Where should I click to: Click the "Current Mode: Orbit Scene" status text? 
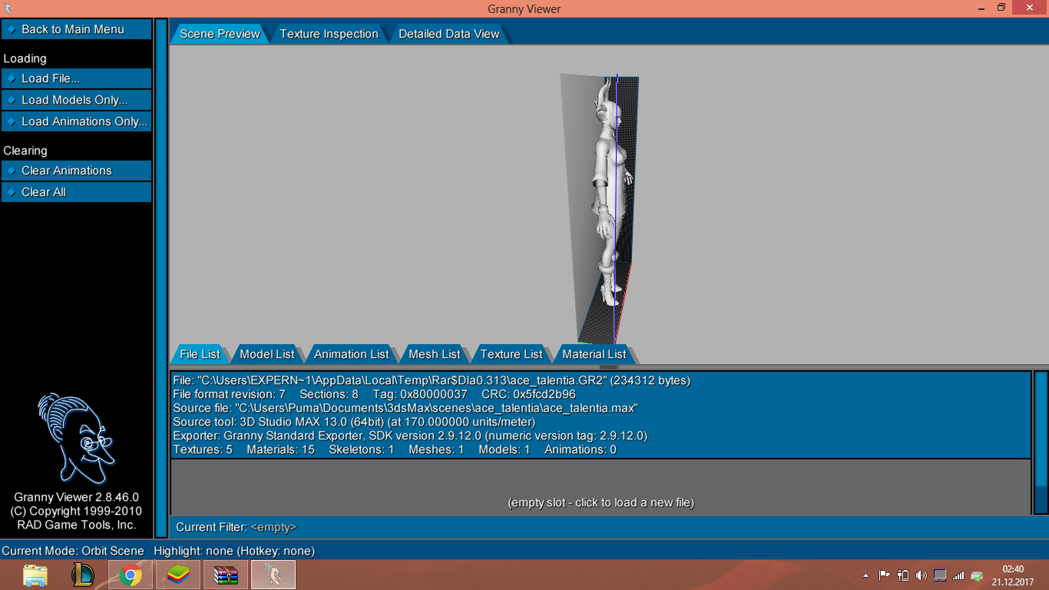click(x=73, y=551)
